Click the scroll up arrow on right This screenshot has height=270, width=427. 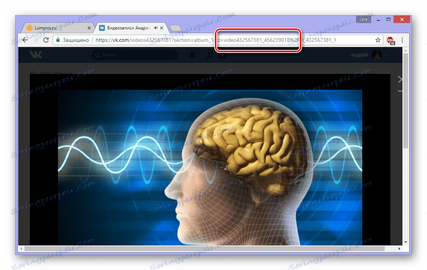[406, 50]
